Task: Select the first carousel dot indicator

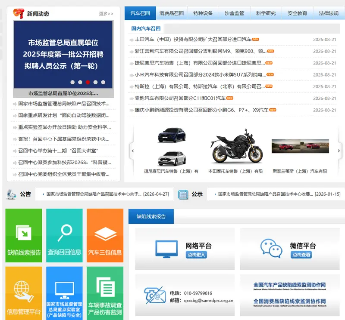Action: (72, 82)
